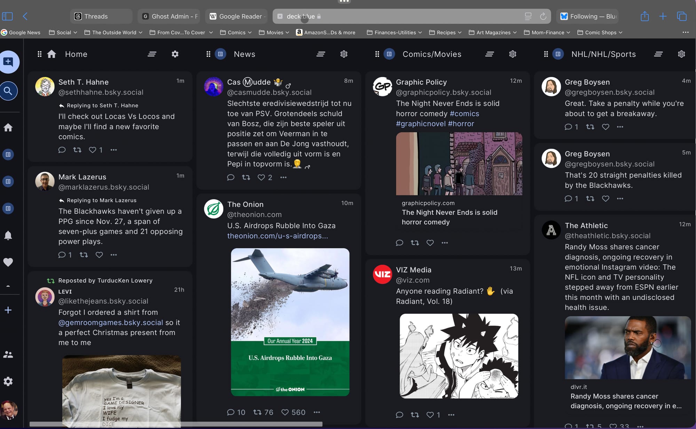
Task: Open the Google News bookmark
Action: pos(21,32)
